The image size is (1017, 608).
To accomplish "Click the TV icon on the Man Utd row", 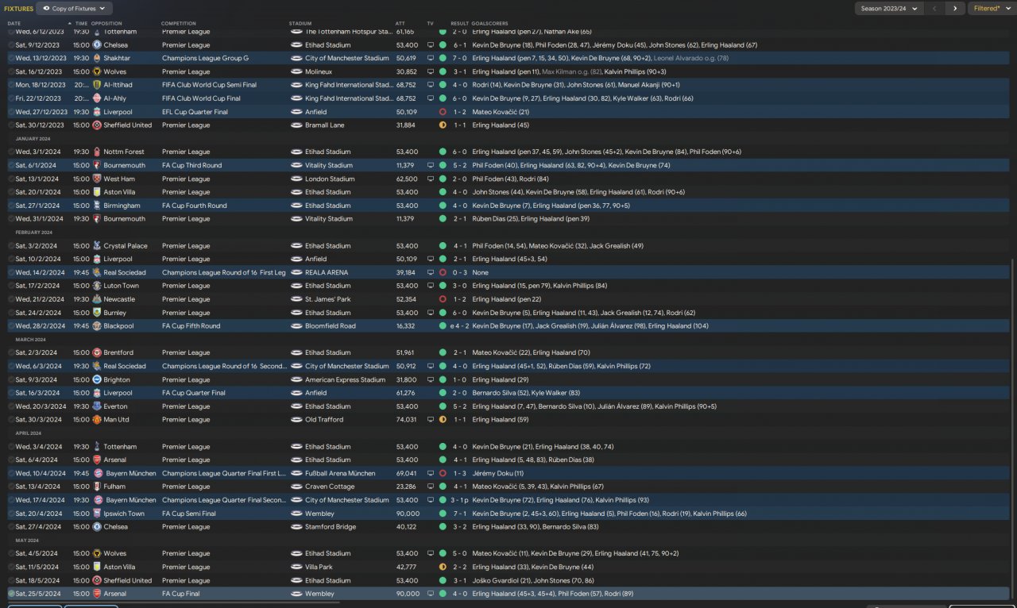I will 431,420.
